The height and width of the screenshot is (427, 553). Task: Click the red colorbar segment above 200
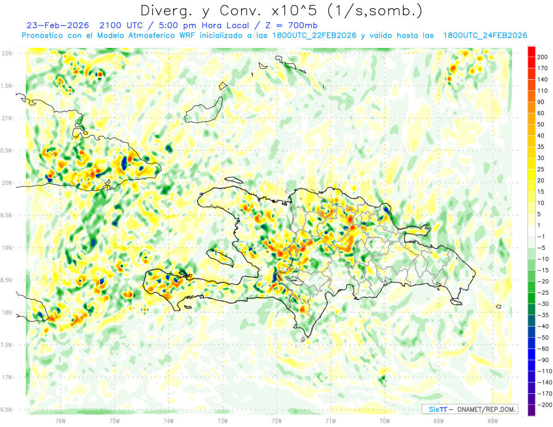532,51
